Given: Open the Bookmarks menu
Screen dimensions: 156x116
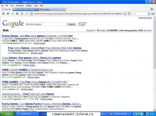Looking at the screenshot, I should [x=20, y=6].
